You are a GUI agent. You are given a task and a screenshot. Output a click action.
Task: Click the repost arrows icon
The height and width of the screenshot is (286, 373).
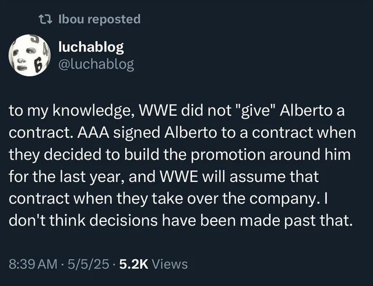pos(45,19)
